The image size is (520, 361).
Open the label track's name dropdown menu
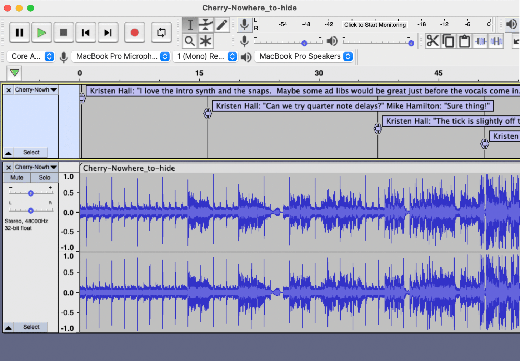point(36,89)
